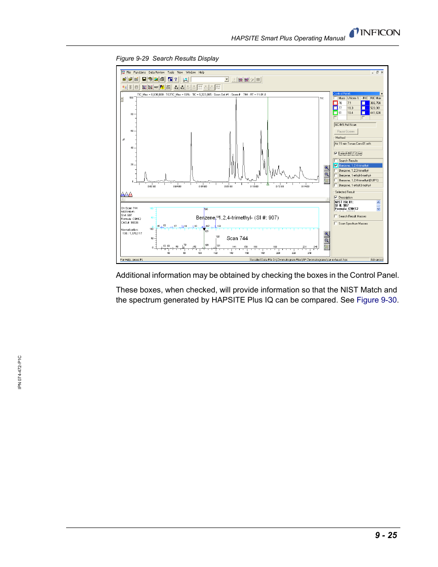
Task: Click the NIST search toolbar icon
Action: pyautogui.click(x=156, y=87)
